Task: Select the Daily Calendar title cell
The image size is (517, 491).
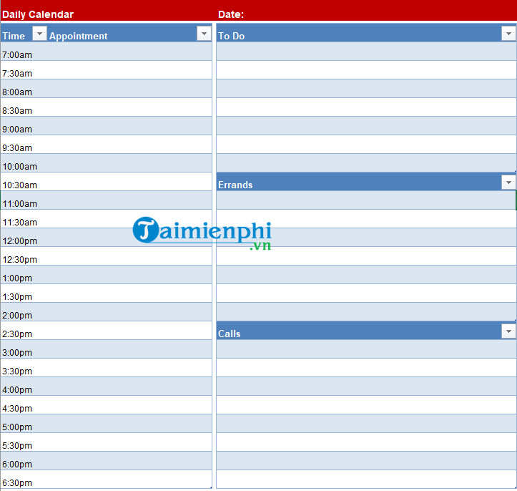Action: click(38, 14)
